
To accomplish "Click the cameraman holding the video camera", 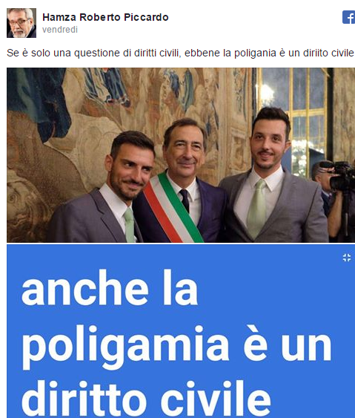I will click(338, 197).
